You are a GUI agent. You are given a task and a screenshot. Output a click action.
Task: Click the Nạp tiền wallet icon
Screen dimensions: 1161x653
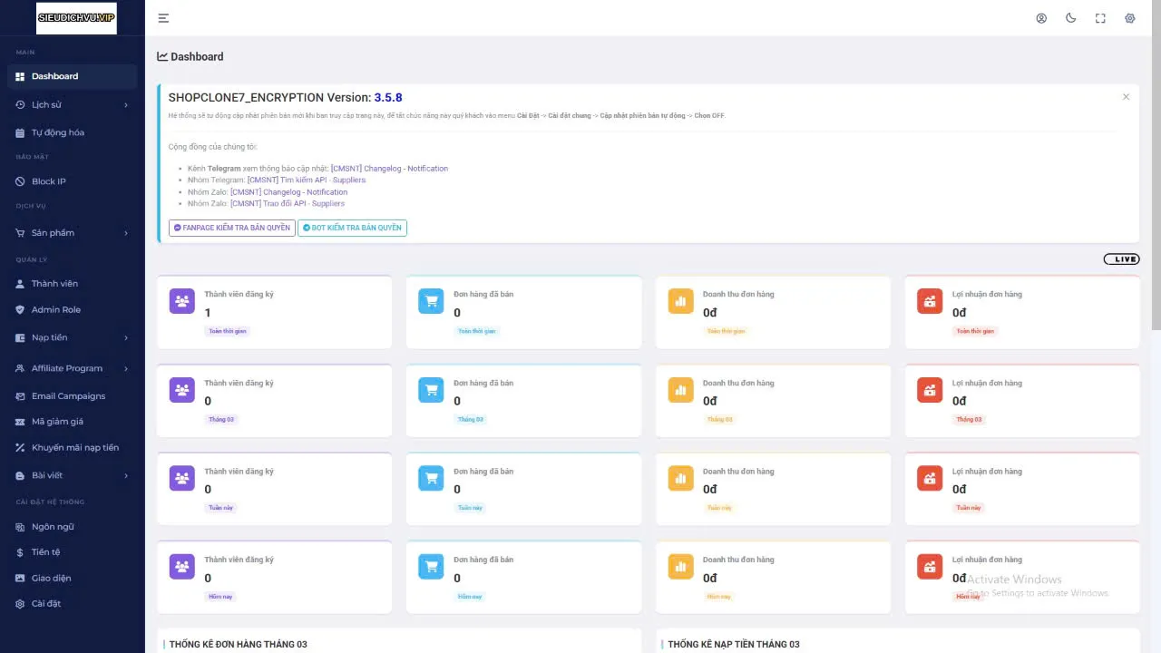coord(20,338)
